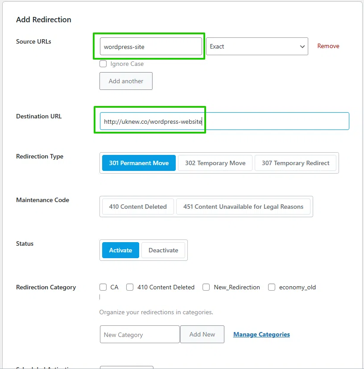Pick 410 Content Deleted maintenance code
Viewport: 364px width, 369px height.
(x=138, y=207)
